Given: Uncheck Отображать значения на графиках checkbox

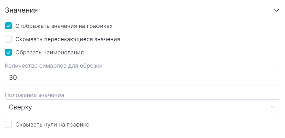Looking at the screenshot, I should click(x=8, y=26).
